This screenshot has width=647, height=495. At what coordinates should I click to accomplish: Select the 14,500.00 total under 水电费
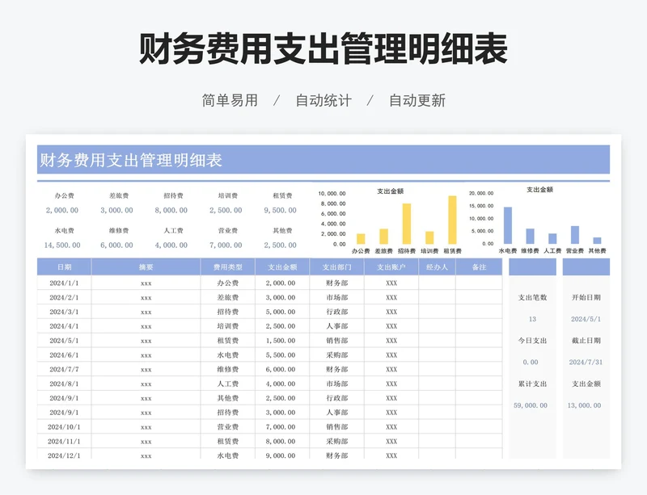click(62, 245)
